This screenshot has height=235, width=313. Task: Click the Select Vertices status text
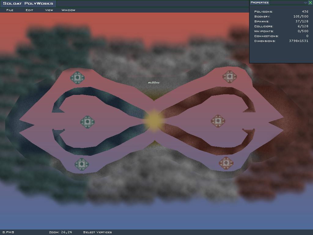(98, 232)
